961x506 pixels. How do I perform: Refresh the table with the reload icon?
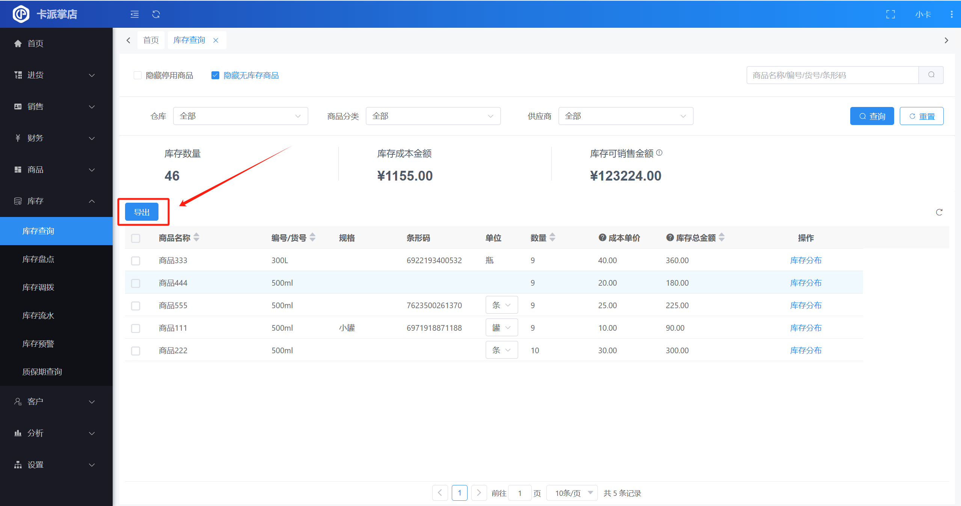point(939,212)
